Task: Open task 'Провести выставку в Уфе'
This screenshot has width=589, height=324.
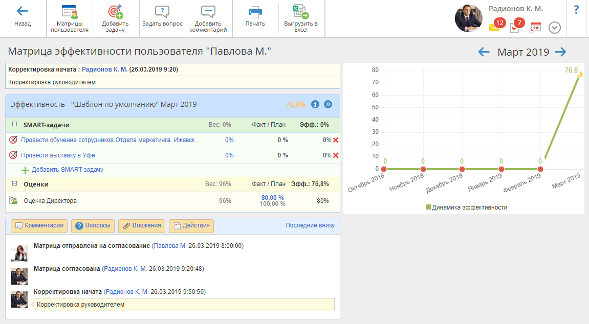Action: (58, 155)
